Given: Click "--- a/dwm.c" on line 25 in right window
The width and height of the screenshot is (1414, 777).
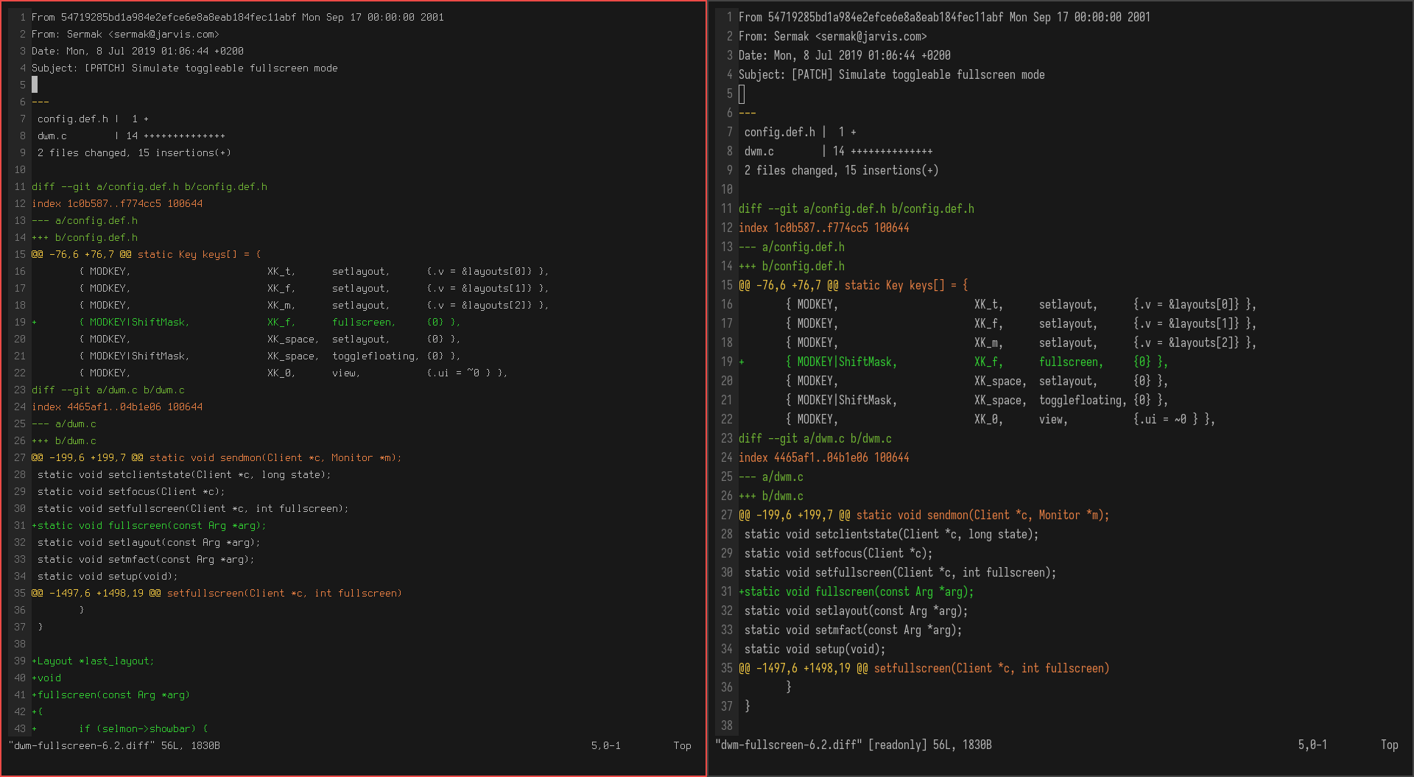Looking at the screenshot, I should pos(771,477).
